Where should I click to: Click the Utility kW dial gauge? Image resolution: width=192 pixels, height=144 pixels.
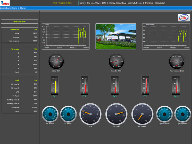point(56,61)
